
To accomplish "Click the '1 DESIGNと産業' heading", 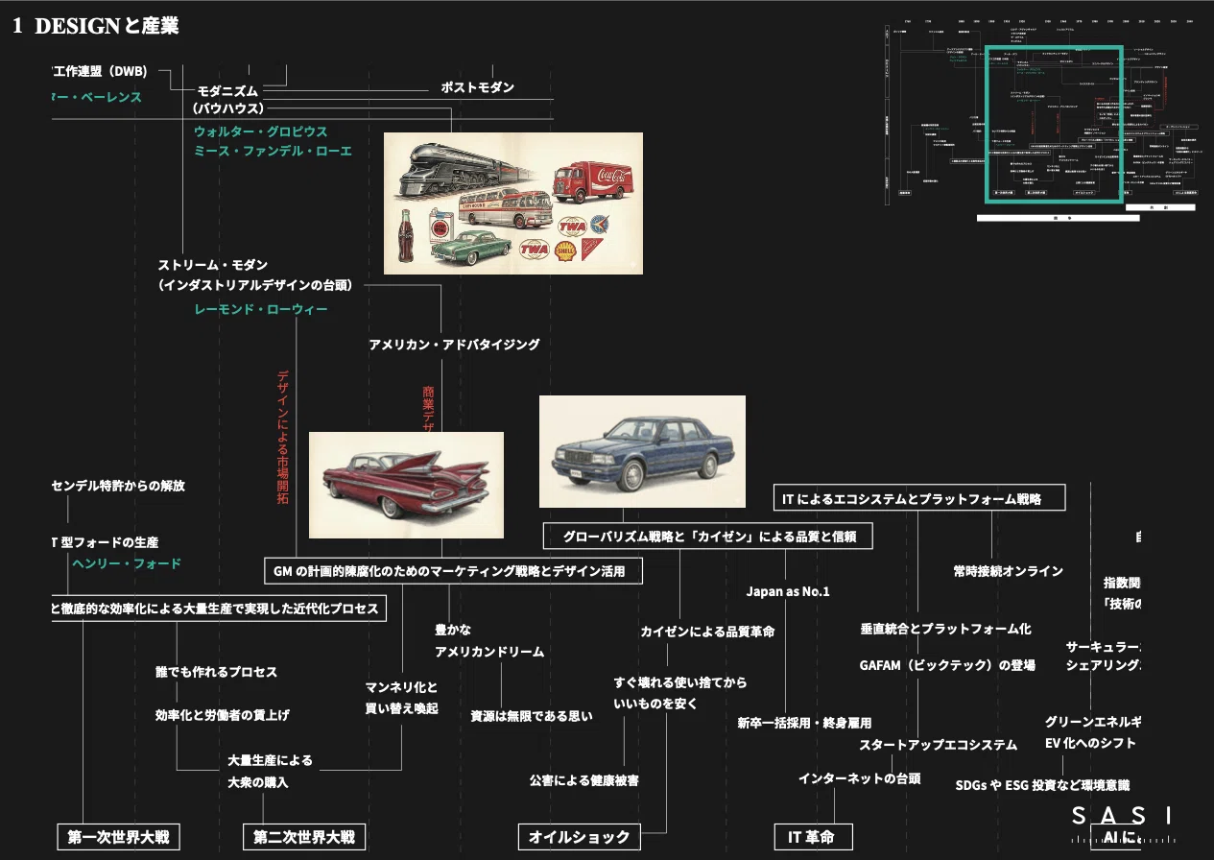I will click(x=96, y=27).
